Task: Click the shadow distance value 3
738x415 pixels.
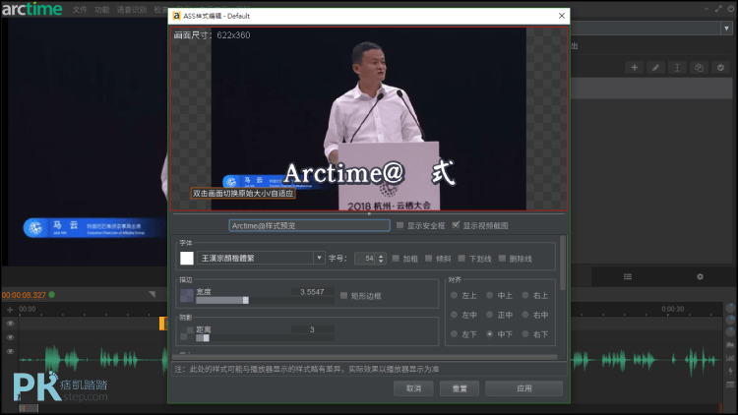Action: pos(312,329)
